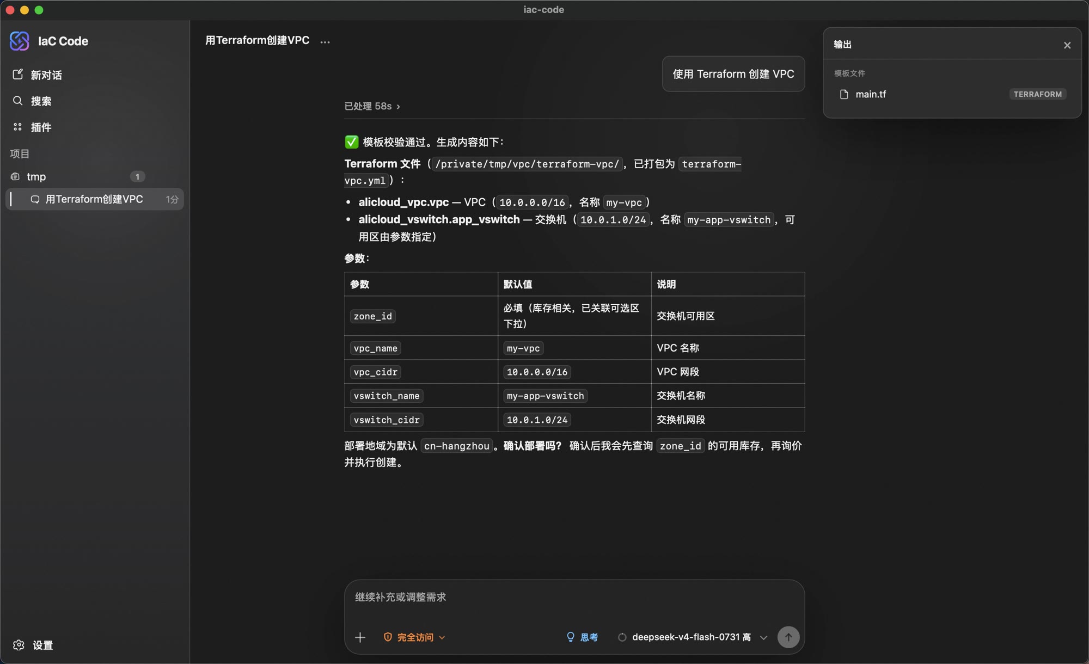This screenshot has width=1089, height=664.
Task: Open the deepseek-v4-flash-0731 model dropdown
Action: [693, 637]
